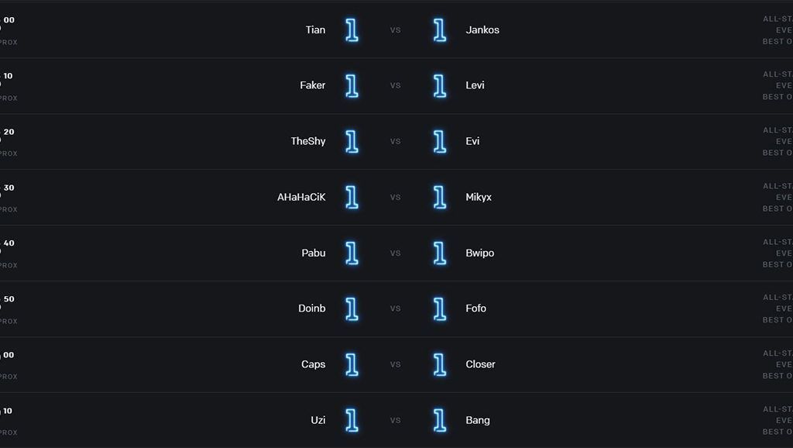Select the neon 1 icon beside Bang

point(440,420)
